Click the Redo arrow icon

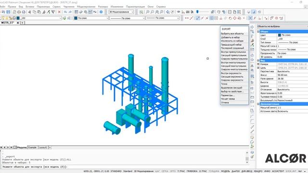(70, 12)
